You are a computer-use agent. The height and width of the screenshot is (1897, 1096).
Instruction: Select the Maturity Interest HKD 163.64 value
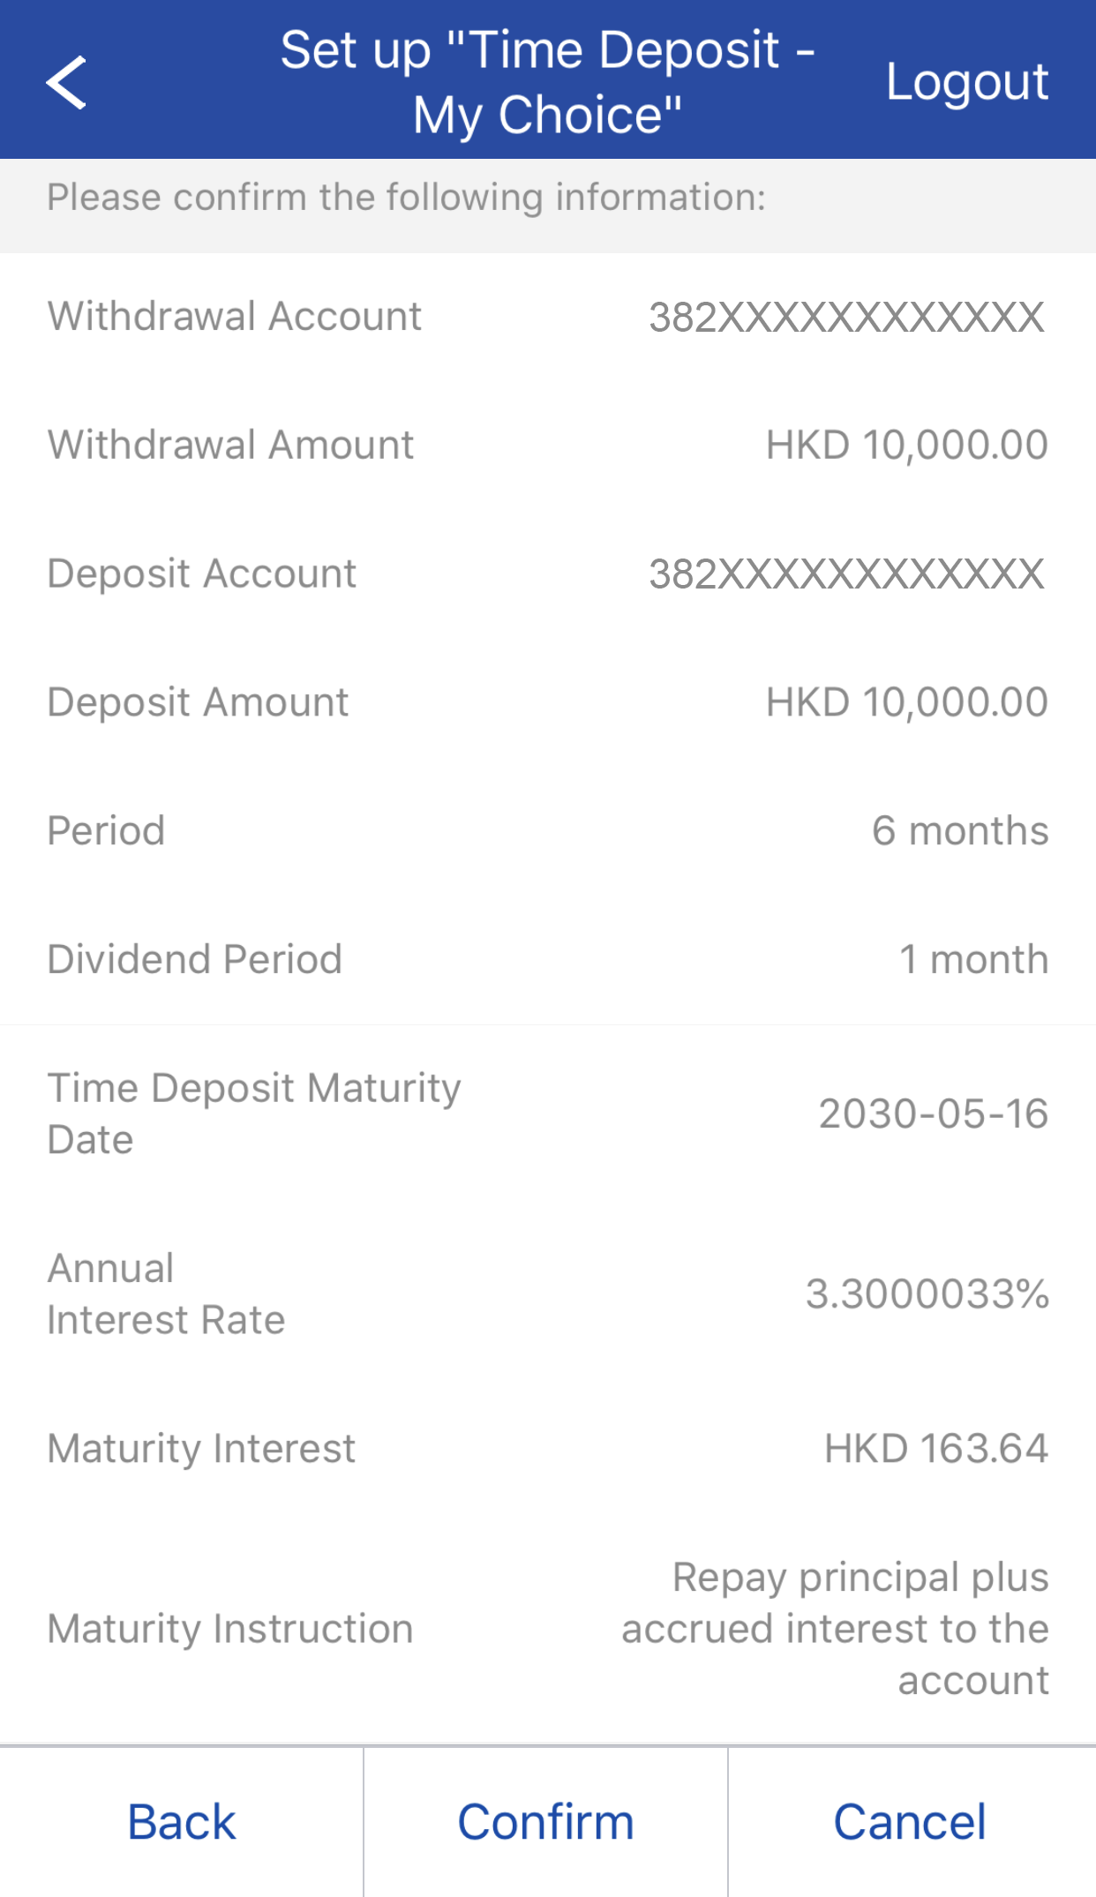click(936, 1449)
